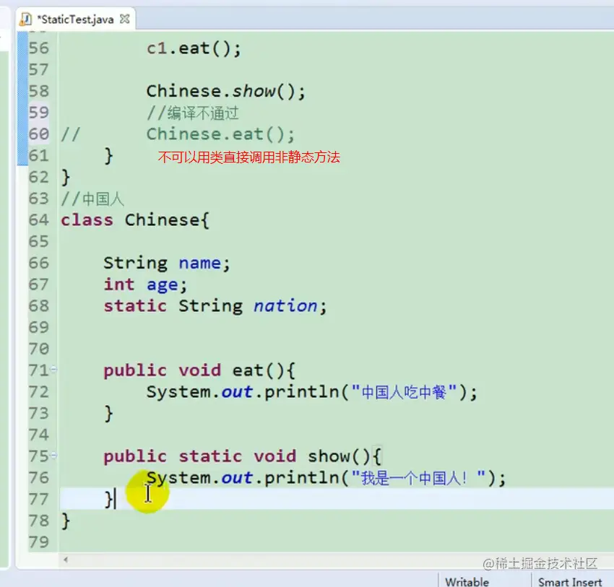Click the class Chinese{ declaration
Image resolution: width=614 pixels, height=587 pixels.
pos(135,220)
